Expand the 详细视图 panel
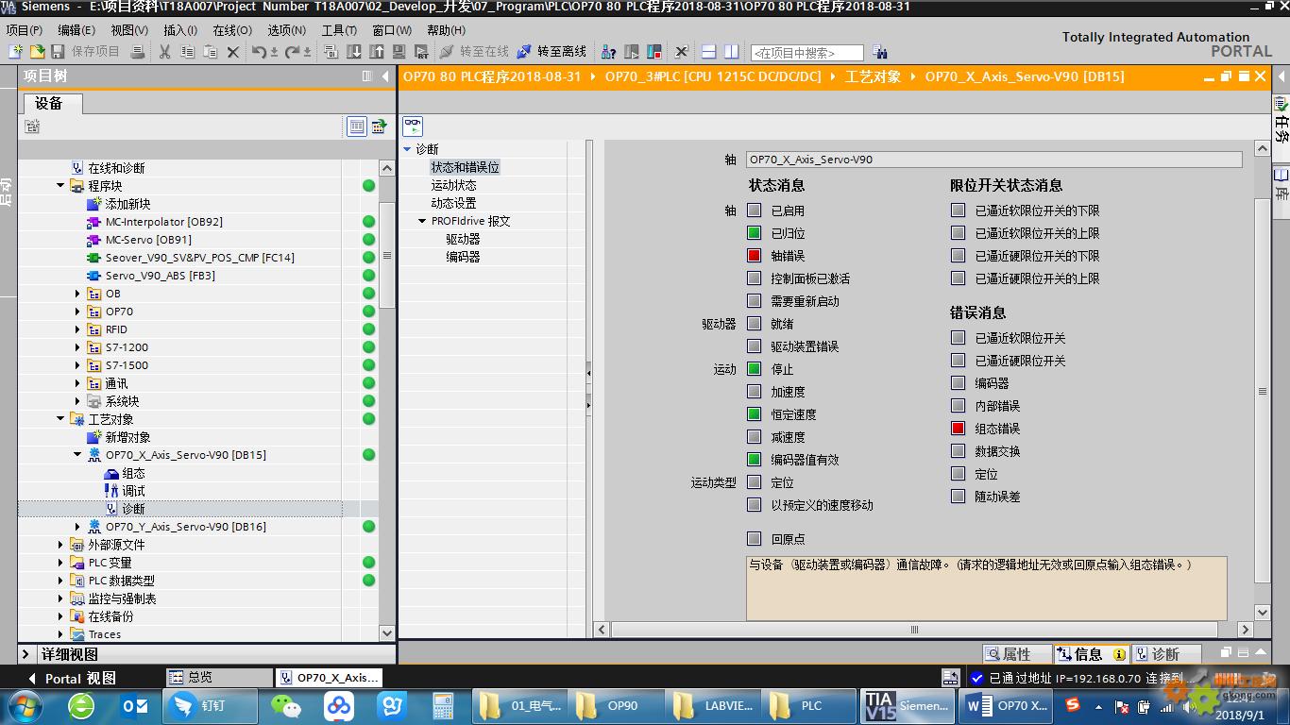 [25, 654]
